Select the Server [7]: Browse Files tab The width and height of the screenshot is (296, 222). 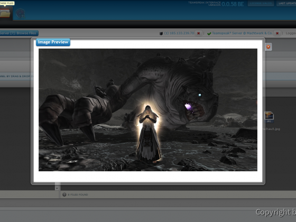coord(19,33)
